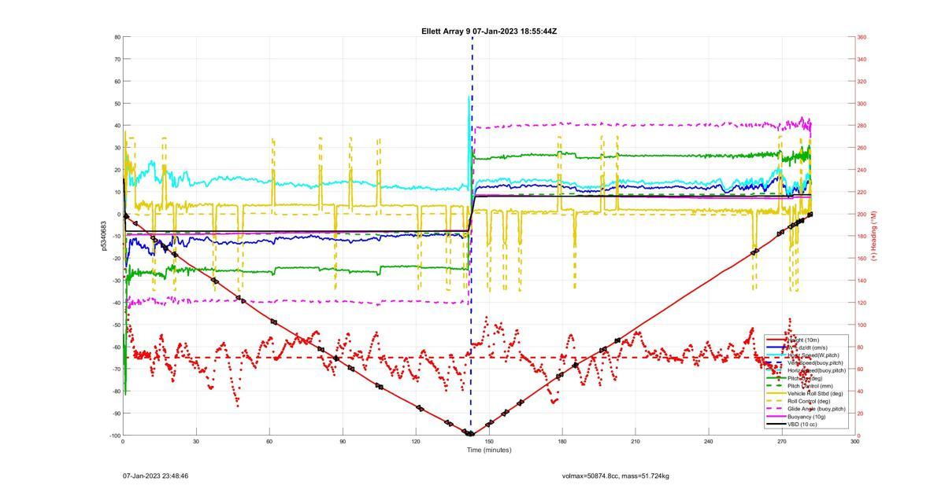Click the plot title 'Ellett Array 9 07-Jan-2023 18:55:44Z'
The image size is (945, 489).
tap(489, 31)
